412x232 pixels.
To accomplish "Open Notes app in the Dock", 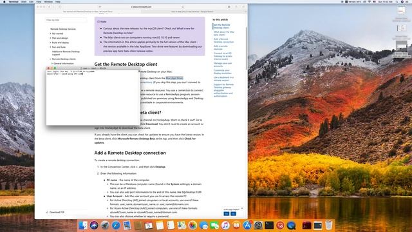I will click(x=160, y=226).
